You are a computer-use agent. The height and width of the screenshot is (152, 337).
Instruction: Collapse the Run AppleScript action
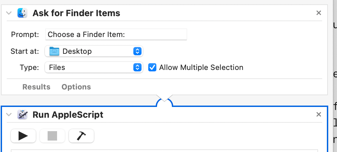(x=9, y=115)
